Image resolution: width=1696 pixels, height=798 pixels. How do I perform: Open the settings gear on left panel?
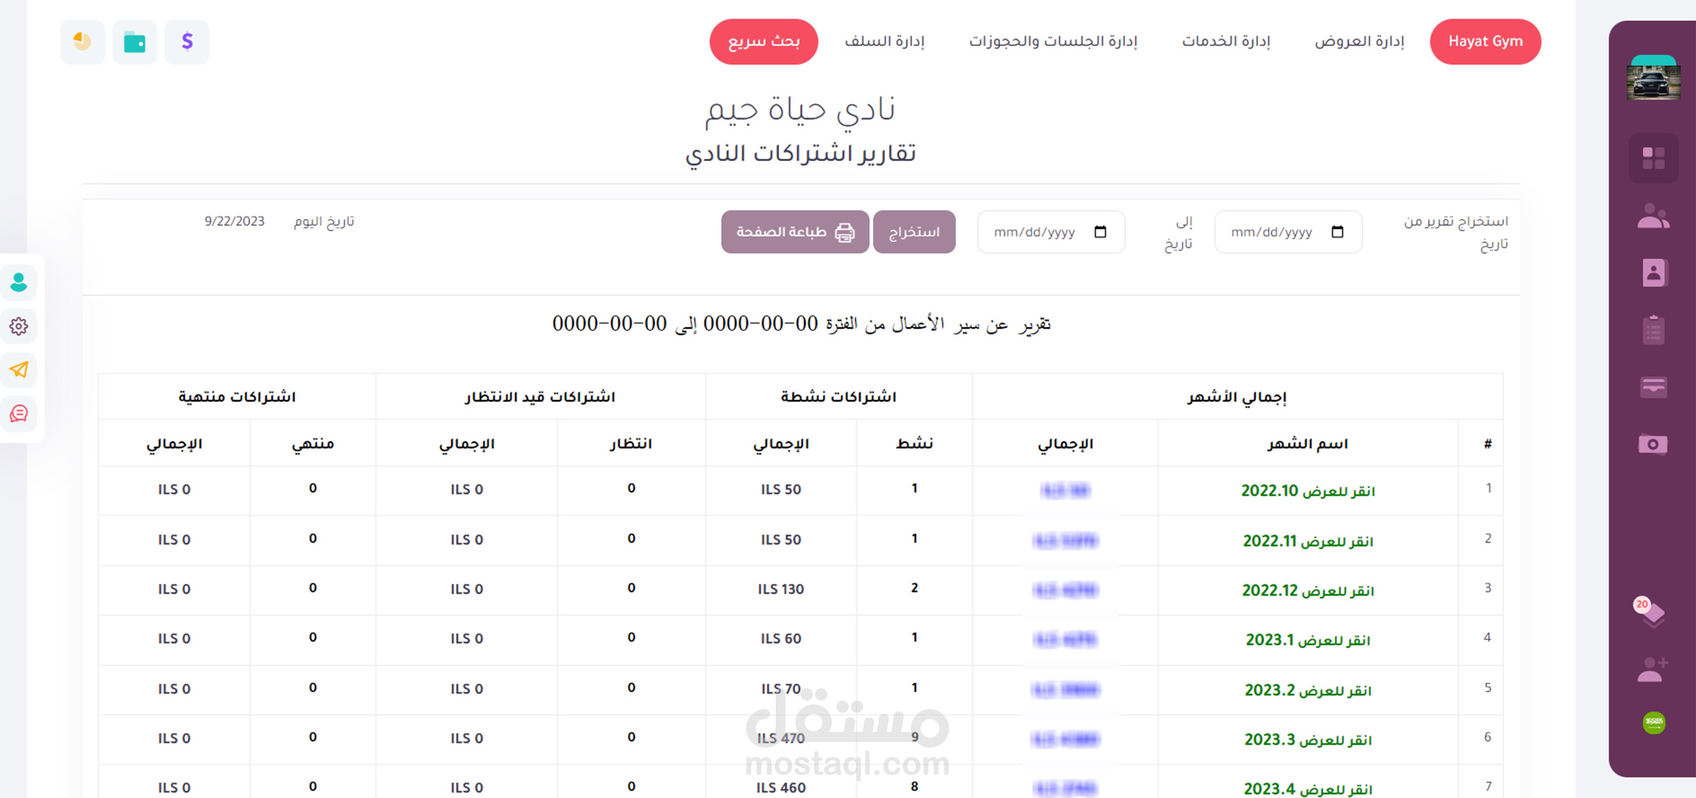point(18,326)
